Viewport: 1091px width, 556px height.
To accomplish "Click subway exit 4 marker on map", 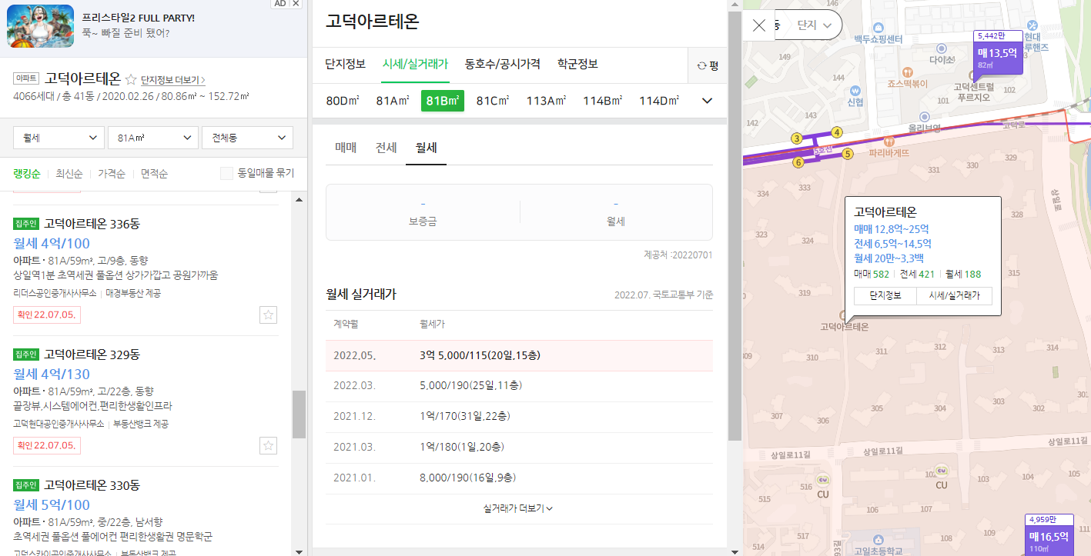I will pyautogui.click(x=837, y=132).
